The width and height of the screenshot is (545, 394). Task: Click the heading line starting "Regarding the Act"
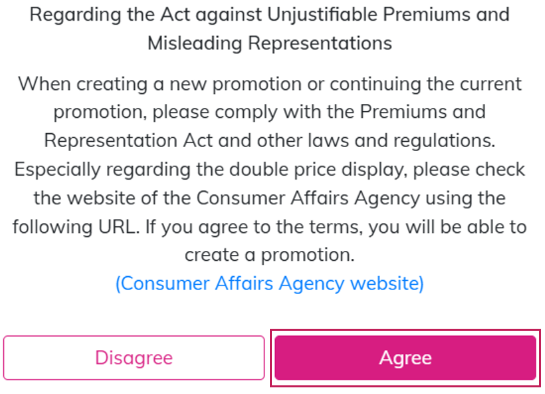click(x=269, y=15)
